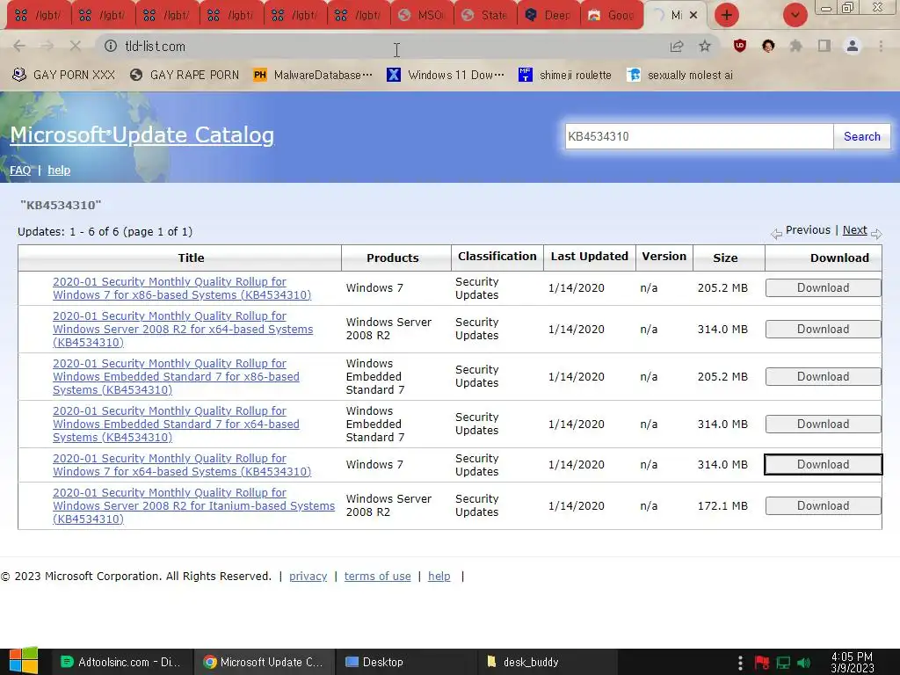Expand system tray overflow dots
The width and height of the screenshot is (900, 675).
click(740, 663)
